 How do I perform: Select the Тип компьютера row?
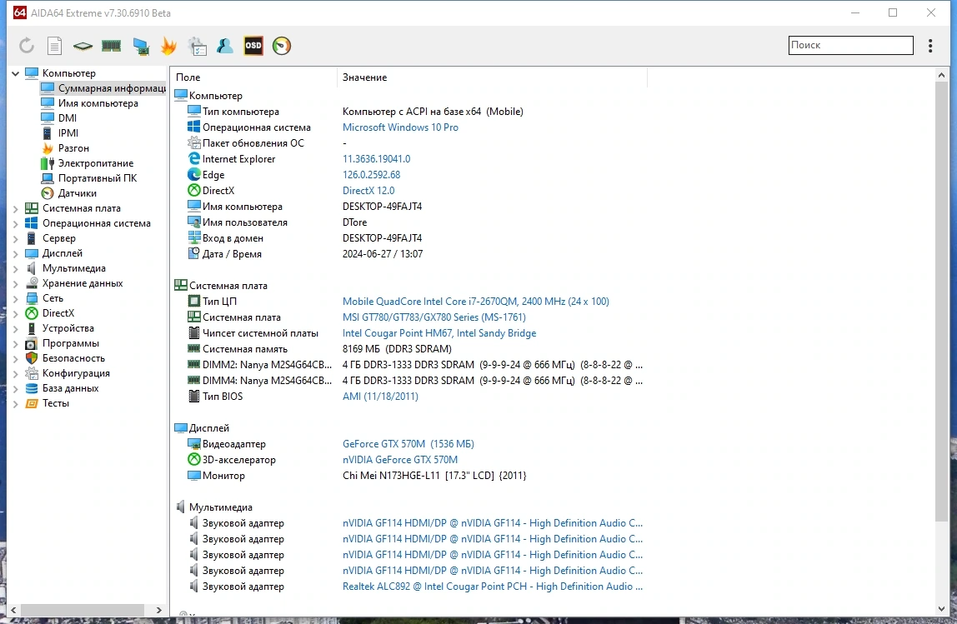pyautogui.click(x=409, y=112)
